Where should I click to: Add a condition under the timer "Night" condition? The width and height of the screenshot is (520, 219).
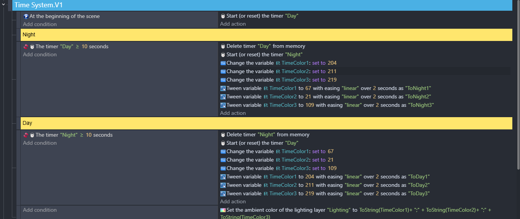coord(39,143)
